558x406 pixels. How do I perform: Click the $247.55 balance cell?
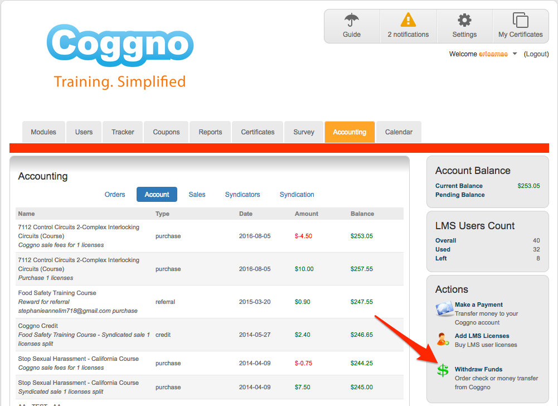[362, 302]
